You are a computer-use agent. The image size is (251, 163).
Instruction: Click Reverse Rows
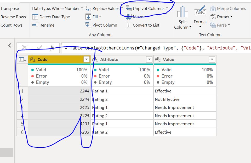tap(13, 17)
